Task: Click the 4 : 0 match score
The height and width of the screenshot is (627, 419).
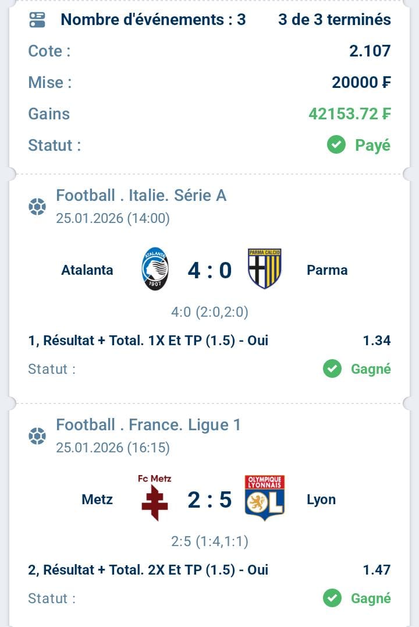Action: (x=210, y=270)
